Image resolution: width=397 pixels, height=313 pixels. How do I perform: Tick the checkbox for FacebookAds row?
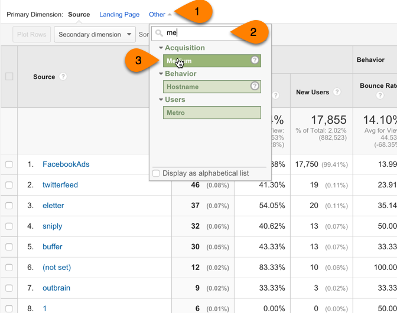pos(9,164)
